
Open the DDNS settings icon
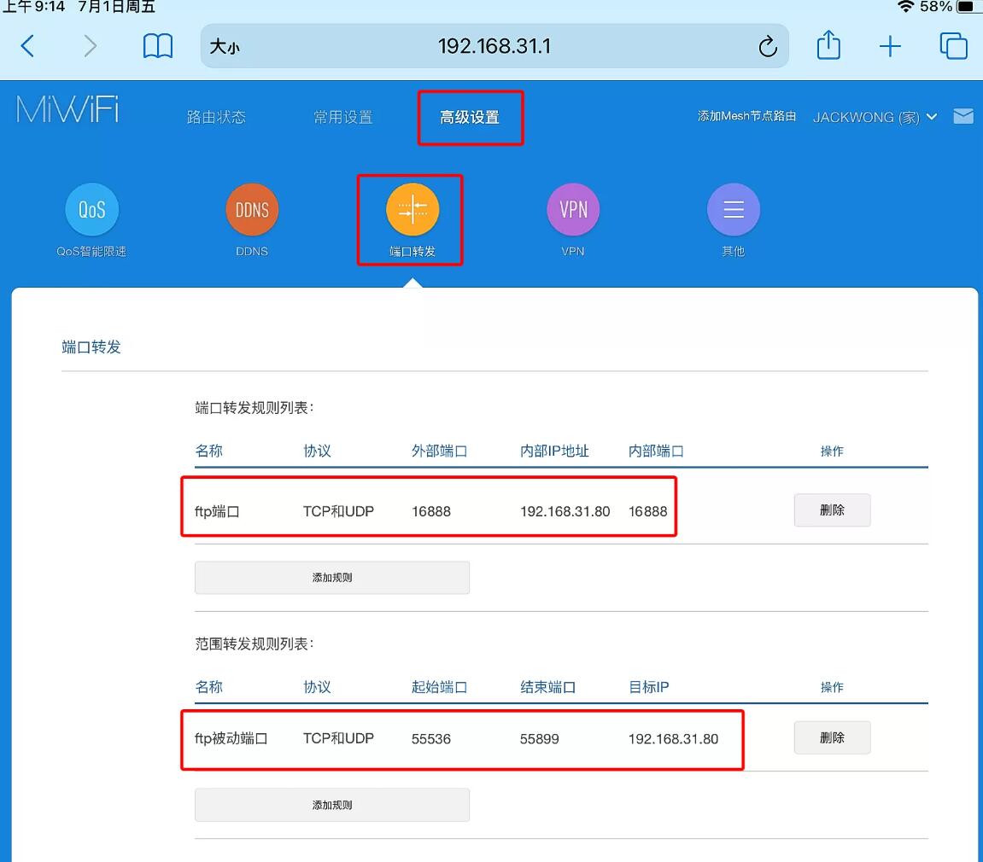[252, 210]
